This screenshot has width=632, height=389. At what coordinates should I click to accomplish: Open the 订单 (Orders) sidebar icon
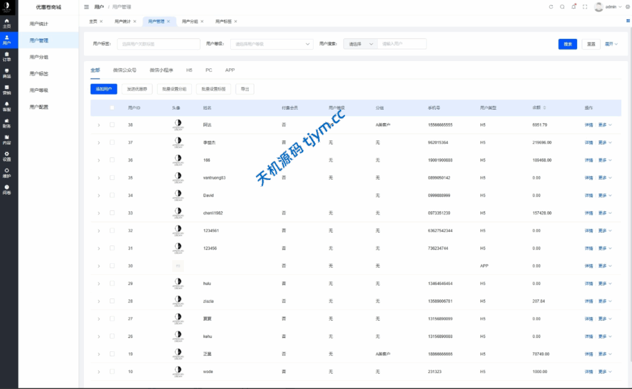(7, 57)
